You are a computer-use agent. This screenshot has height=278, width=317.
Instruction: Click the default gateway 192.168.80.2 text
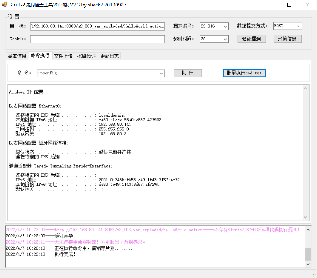[113, 134]
